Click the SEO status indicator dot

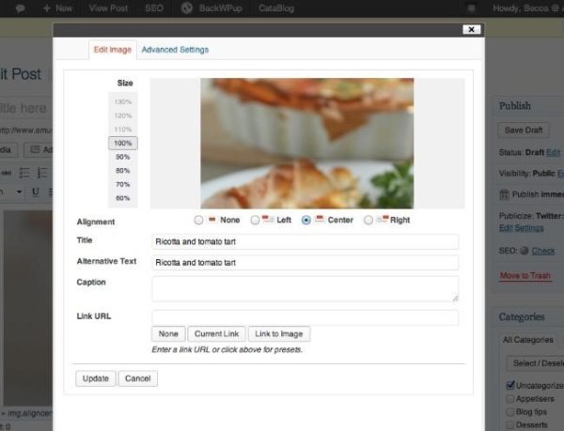[x=524, y=251]
